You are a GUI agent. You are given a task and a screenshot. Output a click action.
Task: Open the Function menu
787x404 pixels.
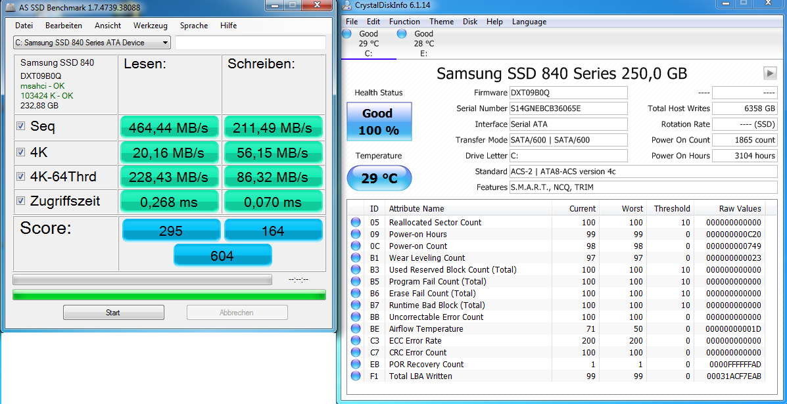click(x=404, y=22)
